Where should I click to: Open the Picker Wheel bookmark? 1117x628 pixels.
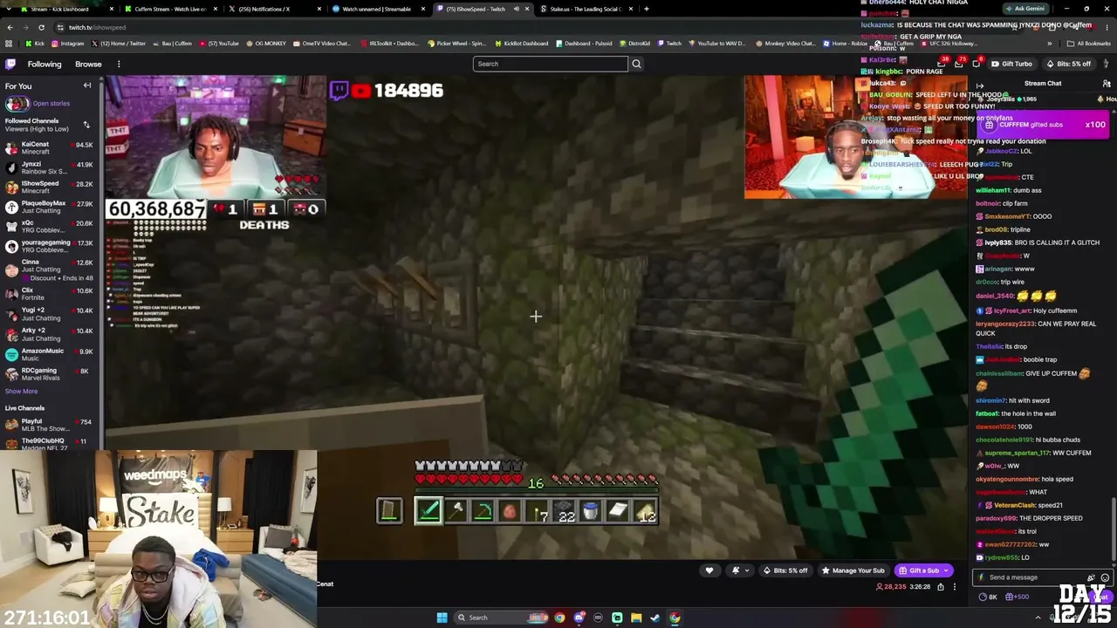[x=456, y=44]
